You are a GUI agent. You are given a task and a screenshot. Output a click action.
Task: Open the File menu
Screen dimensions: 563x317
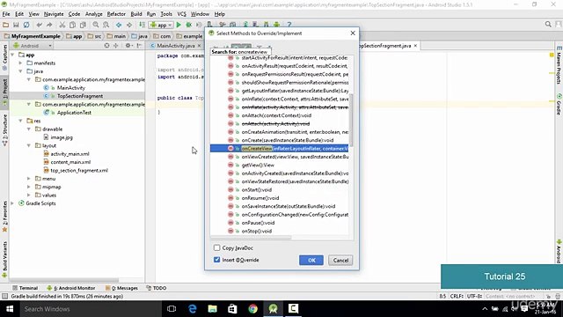[6, 14]
